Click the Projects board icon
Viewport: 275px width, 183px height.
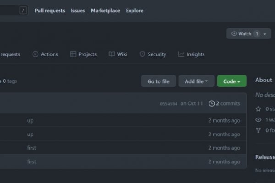click(73, 54)
